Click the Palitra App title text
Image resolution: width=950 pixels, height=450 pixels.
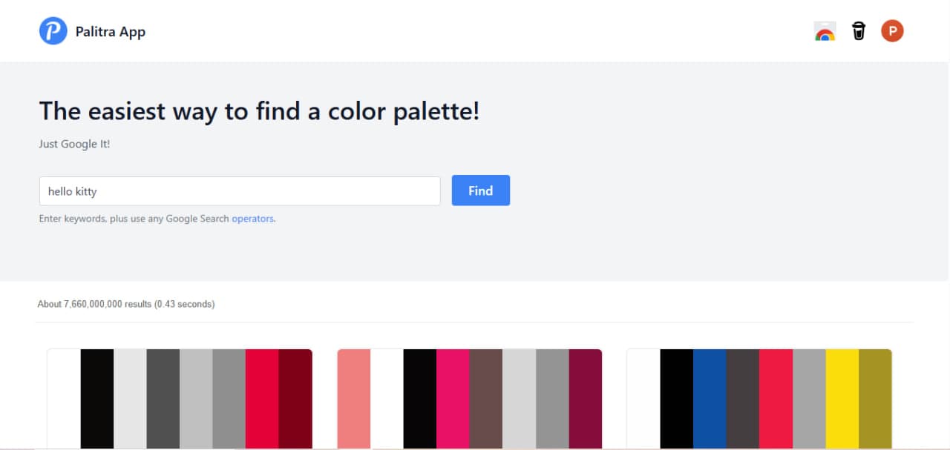(x=111, y=32)
